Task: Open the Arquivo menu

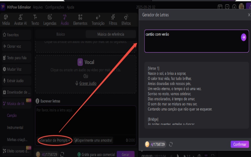Action: pyautogui.click(x=38, y=7)
